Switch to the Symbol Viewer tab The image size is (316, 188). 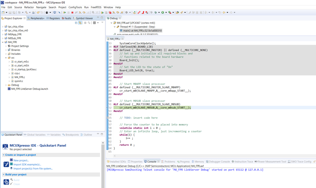(83, 18)
